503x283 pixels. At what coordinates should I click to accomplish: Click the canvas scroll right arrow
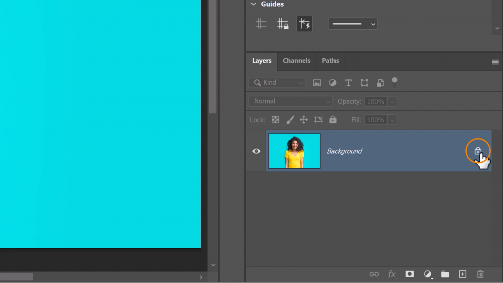coord(201,277)
